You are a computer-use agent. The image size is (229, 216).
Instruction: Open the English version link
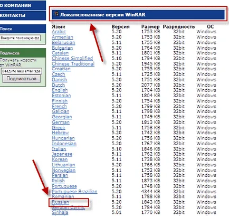click(x=60, y=90)
